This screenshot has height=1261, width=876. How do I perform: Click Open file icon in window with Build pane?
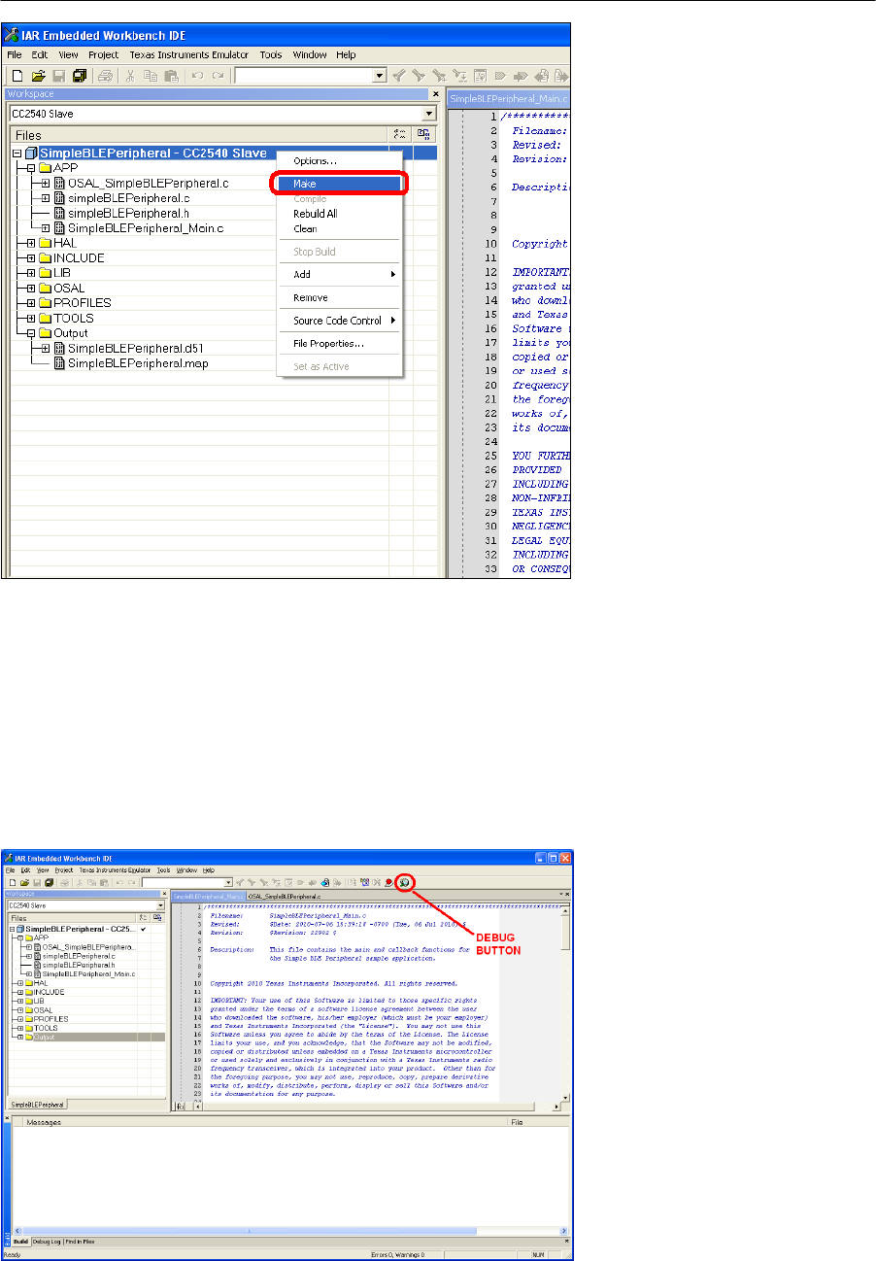(23, 882)
